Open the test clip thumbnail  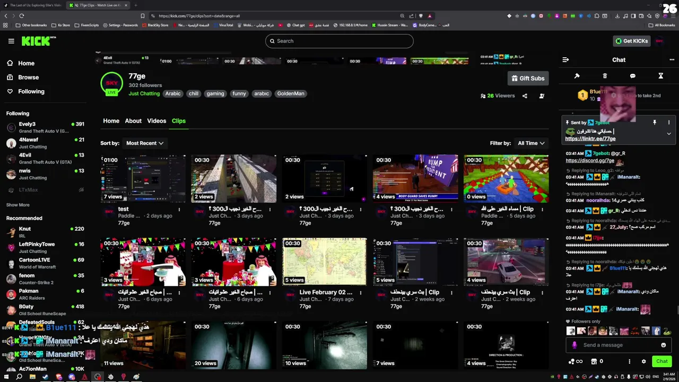tap(143, 178)
